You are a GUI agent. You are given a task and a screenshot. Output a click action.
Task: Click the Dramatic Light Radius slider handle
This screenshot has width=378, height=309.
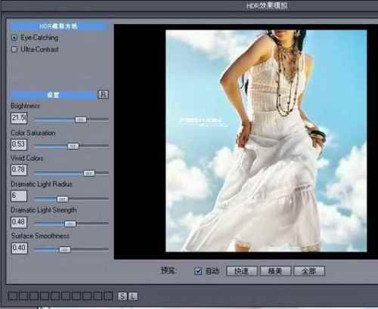pyautogui.click(x=62, y=199)
